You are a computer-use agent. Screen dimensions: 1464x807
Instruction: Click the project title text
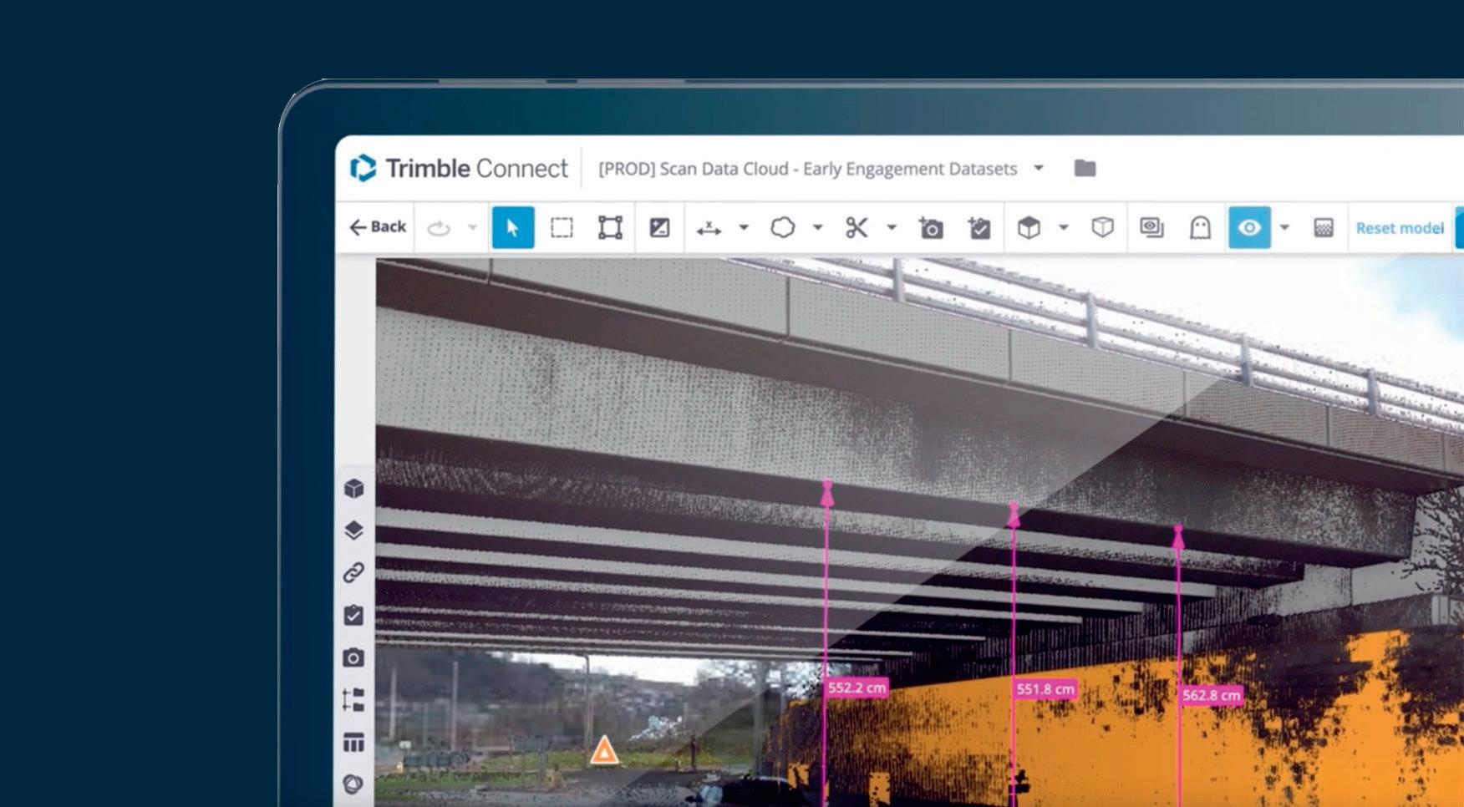807,169
